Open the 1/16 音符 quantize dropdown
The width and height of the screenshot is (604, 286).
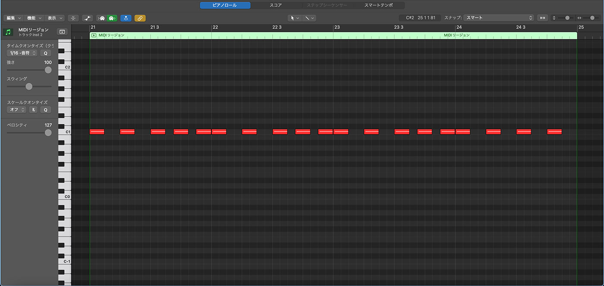point(22,53)
